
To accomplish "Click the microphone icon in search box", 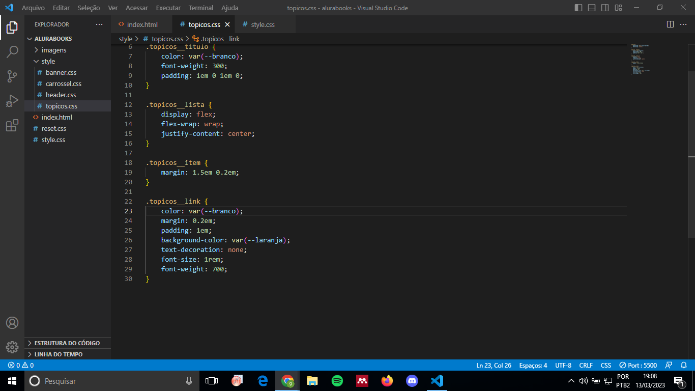I will coord(189,381).
